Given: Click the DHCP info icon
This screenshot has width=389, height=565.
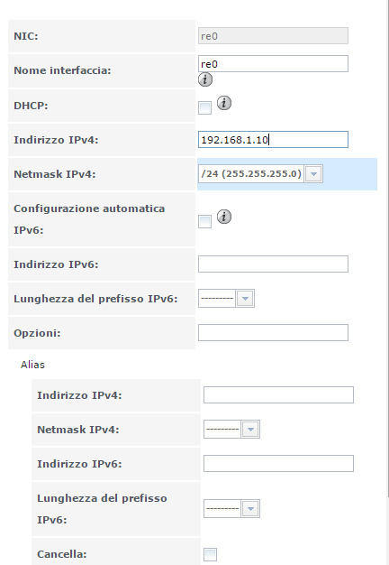Looking at the screenshot, I should tap(224, 103).
